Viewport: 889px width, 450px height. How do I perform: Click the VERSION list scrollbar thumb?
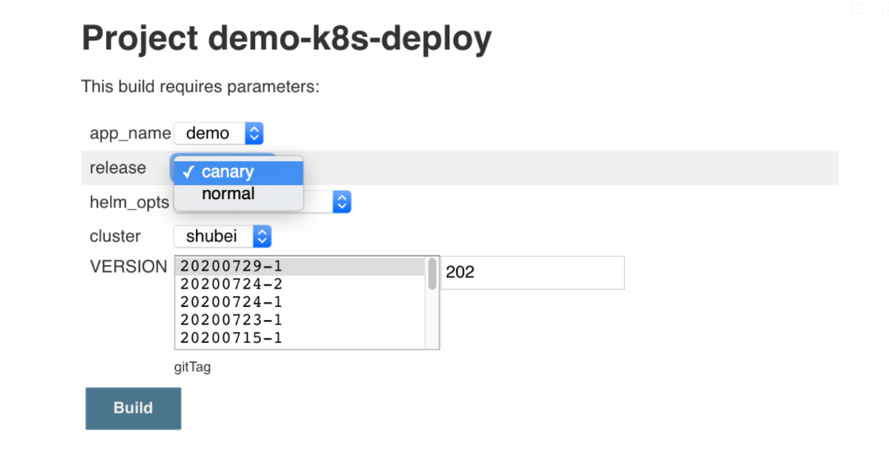(432, 274)
